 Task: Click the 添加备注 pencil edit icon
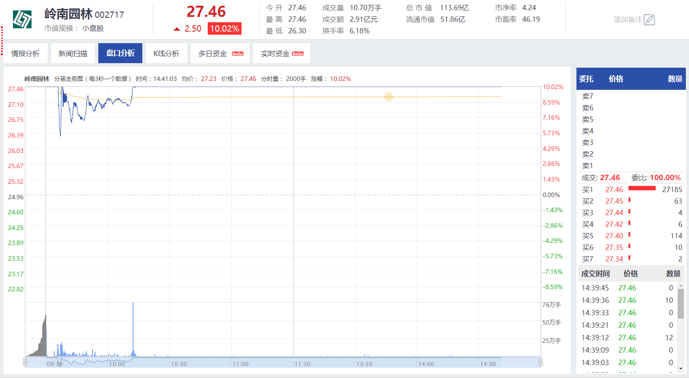click(x=649, y=20)
